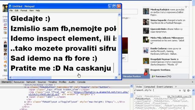This screenshot has width=195, height=110.
Task: Collapse the fbNubButton anchor node
Action: [25, 87]
